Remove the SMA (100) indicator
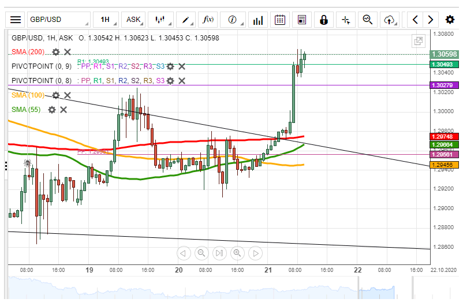463x306 pixels. click(68, 95)
